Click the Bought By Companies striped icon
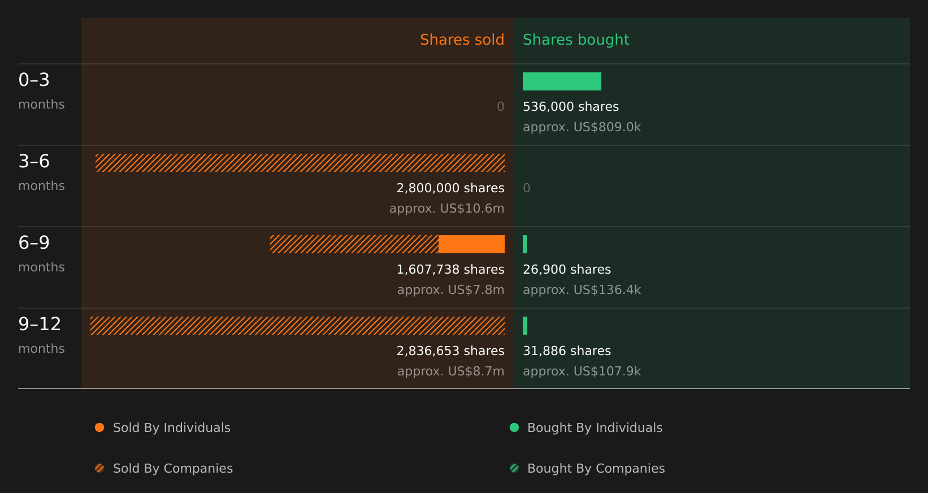The image size is (928, 493). [514, 468]
